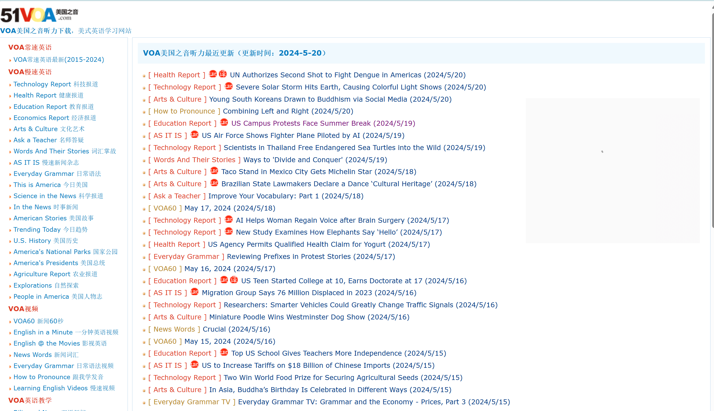Open LRC icon for UN Authorizes Dengue article
This screenshot has height=411, width=714.
click(x=213, y=74)
